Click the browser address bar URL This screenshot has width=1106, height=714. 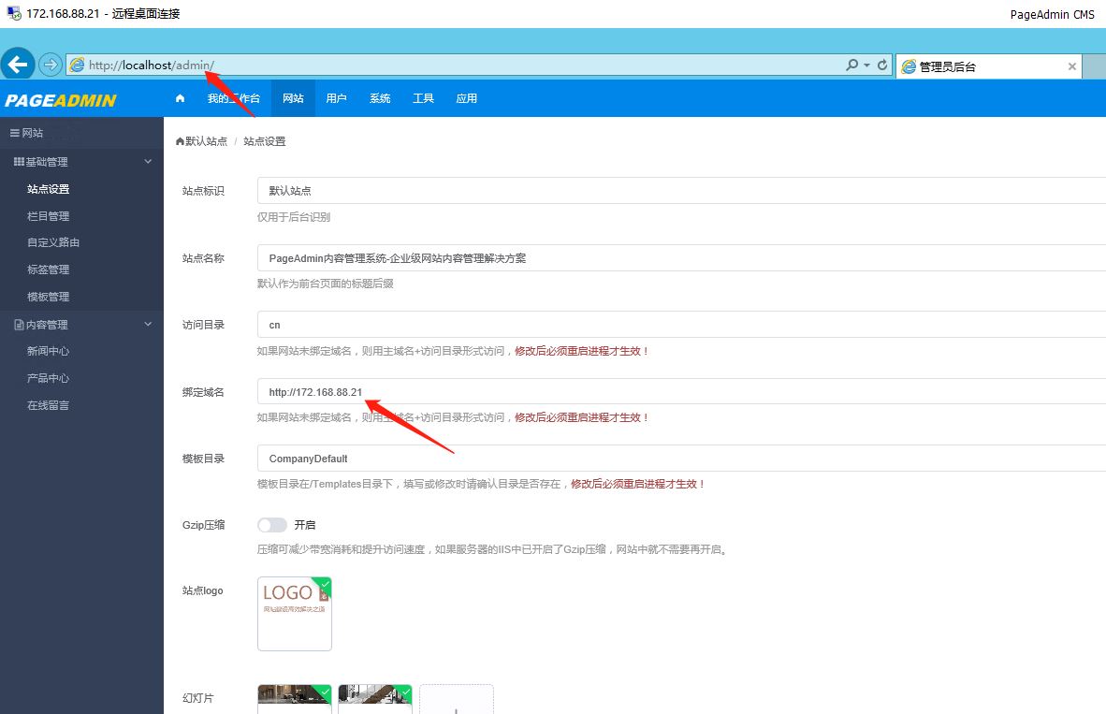(151, 65)
